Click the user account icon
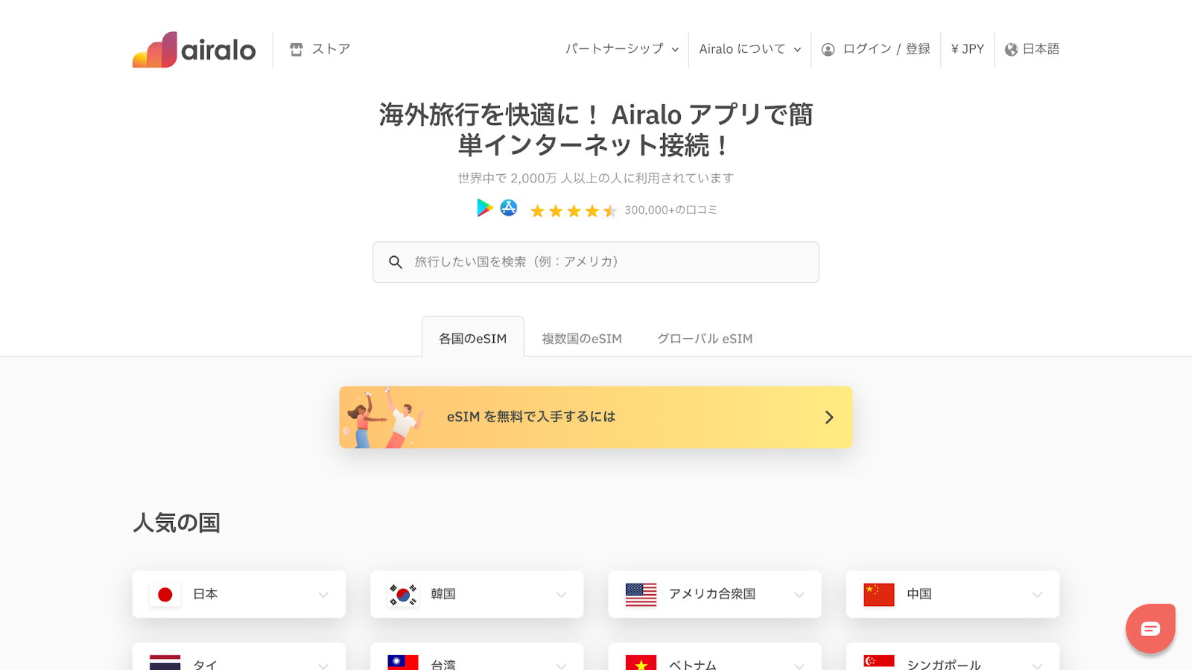Screen dimensions: 1192x670 pyautogui.click(x=828, y=50)
